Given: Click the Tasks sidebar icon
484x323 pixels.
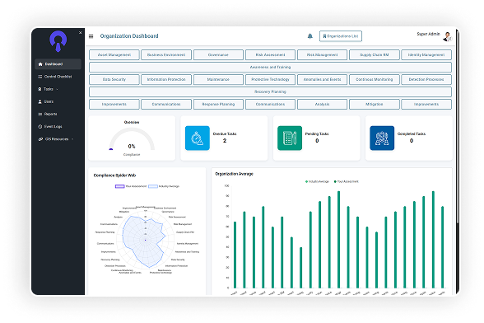Looking at the screenshot, I should pyautogui.click(x=40, y=89).
